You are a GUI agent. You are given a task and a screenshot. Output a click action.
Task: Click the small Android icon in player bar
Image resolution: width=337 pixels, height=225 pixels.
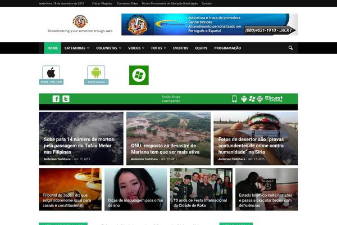(244, 99)
